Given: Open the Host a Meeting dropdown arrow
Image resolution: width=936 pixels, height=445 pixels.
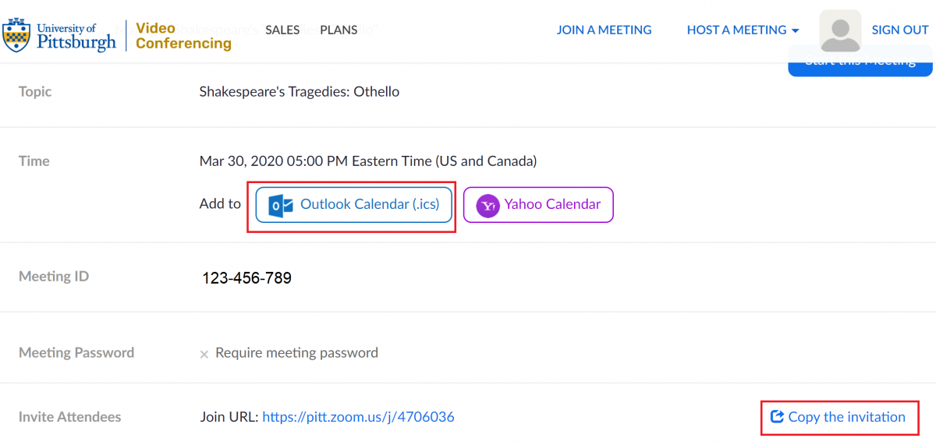Looking at the screenshot, I should [x=795, y=31].
